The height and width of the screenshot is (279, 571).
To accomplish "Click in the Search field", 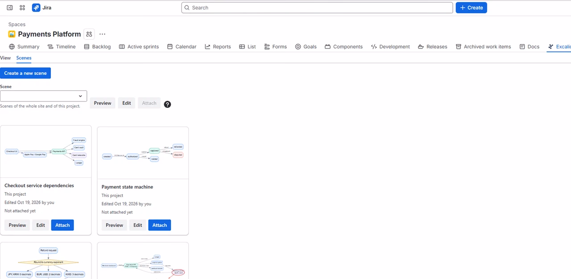I will coord(317,8).
